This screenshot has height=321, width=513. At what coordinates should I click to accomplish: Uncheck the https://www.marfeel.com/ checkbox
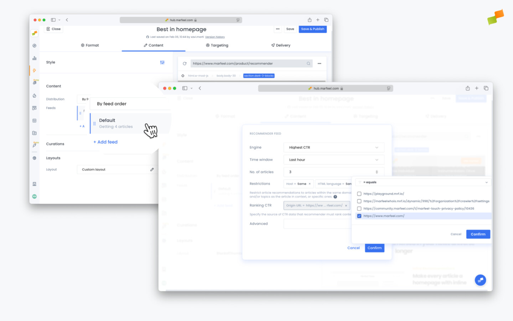click(x=359, y=215)
